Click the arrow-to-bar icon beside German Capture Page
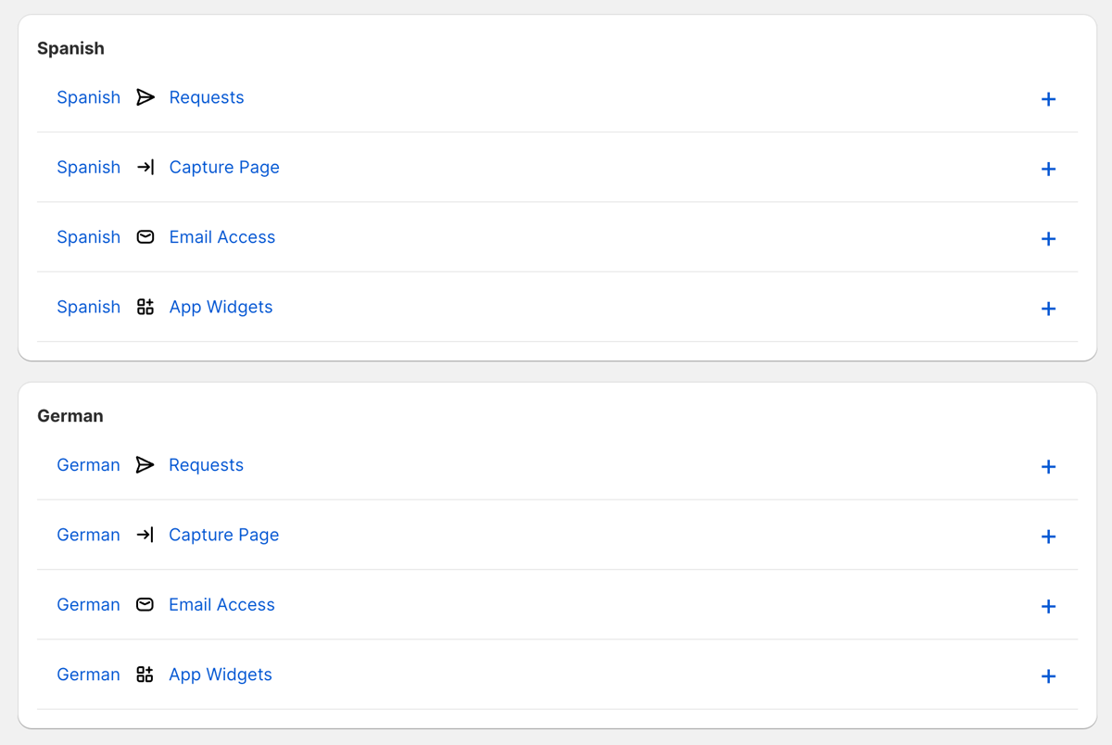This screenshot has width=1112, height=745. pyautogui.click(x=145, y=535)
